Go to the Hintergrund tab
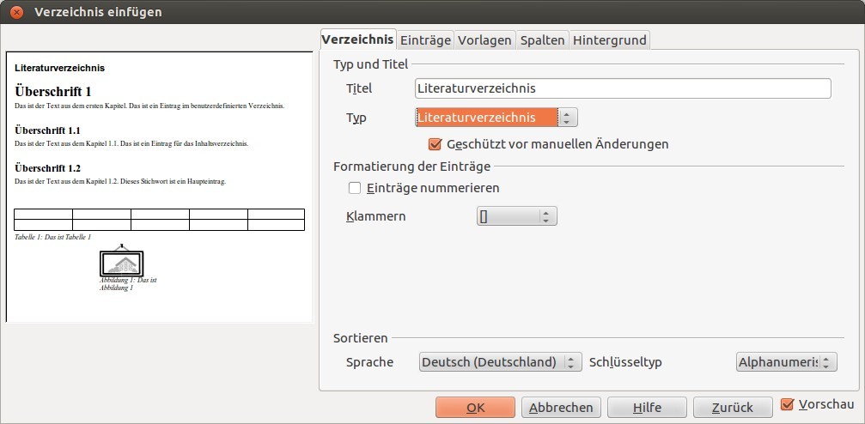This screenshot has width=865, height=424. tap(610, 40)
